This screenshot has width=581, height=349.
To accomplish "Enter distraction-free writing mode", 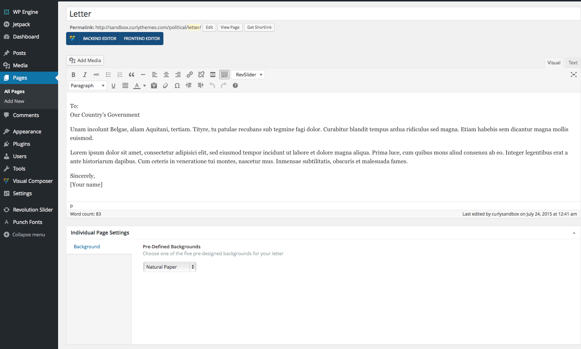I will coord(574,75).
